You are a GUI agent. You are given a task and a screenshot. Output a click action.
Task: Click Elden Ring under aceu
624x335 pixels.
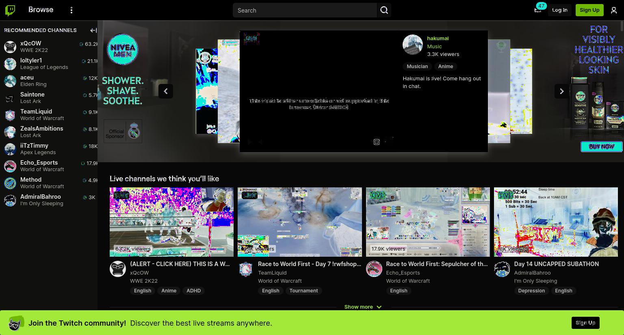pyautogui.click(x=33, y=84)
